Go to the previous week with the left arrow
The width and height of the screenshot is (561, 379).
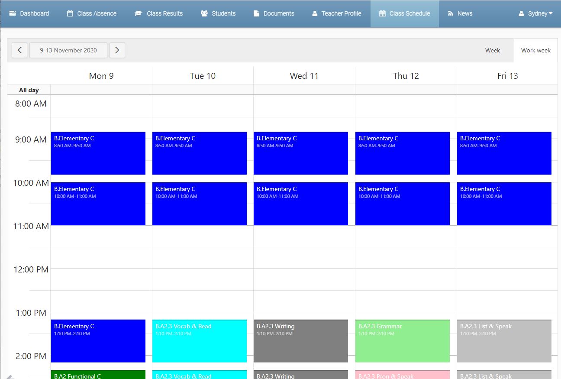tap(19, 50)
